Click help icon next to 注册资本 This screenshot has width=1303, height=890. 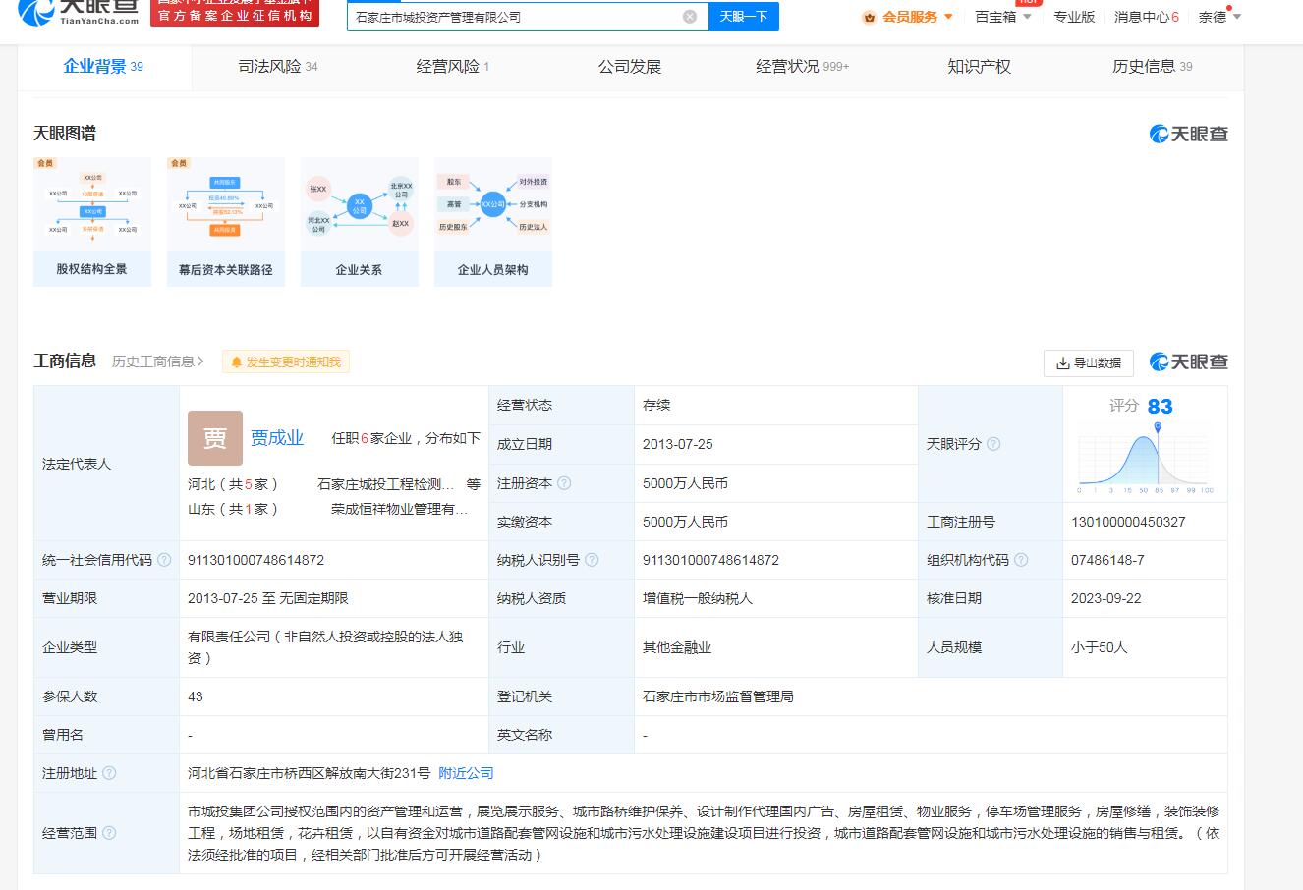coord(564,483)
